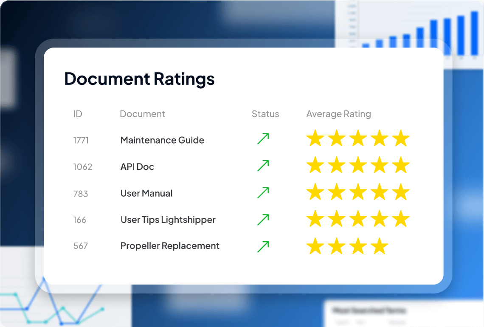Sort by the Status column header
Viewport: 484px width, 327px height.
tap(265, 114)
